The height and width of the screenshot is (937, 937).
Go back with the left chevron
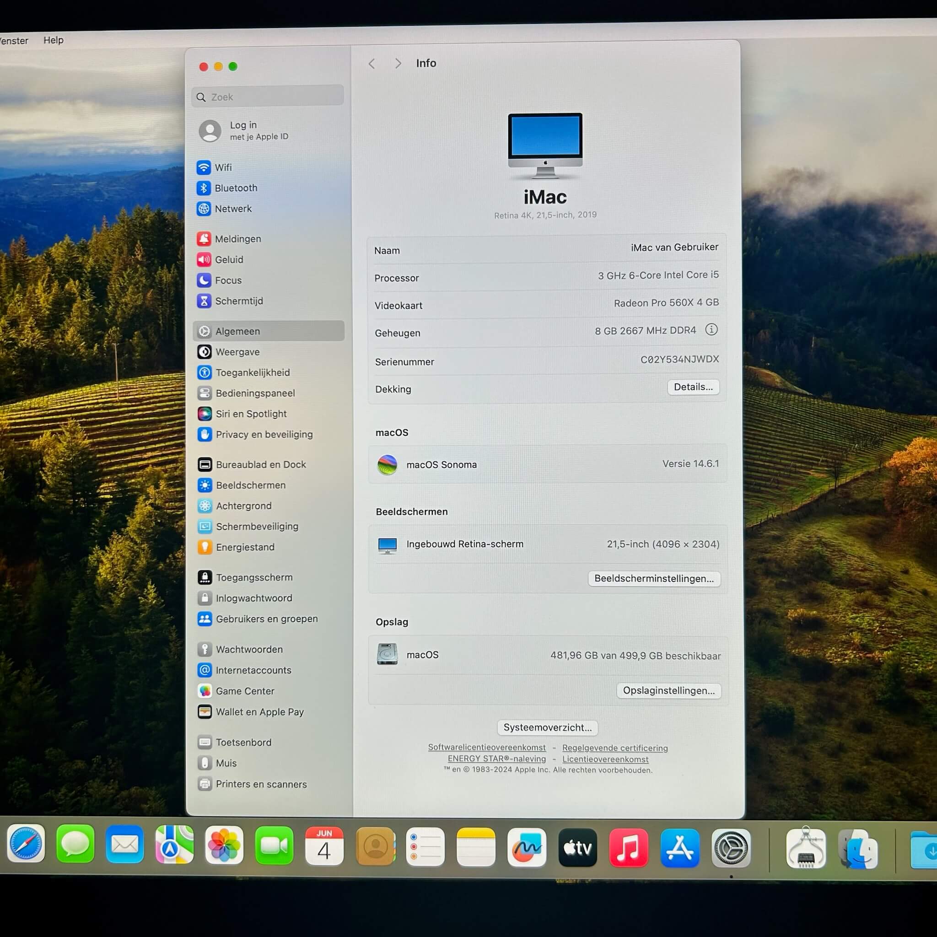coord(372,64)
